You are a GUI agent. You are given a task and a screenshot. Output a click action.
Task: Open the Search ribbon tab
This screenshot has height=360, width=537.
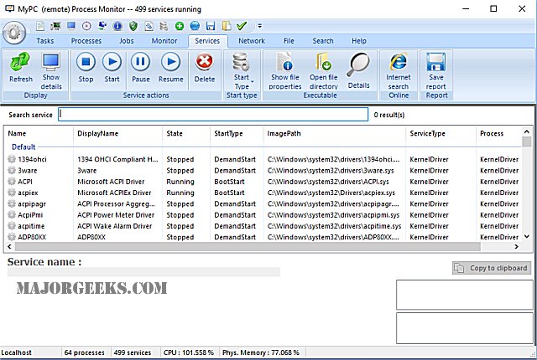pyautogui.click(x=322, y=41)
